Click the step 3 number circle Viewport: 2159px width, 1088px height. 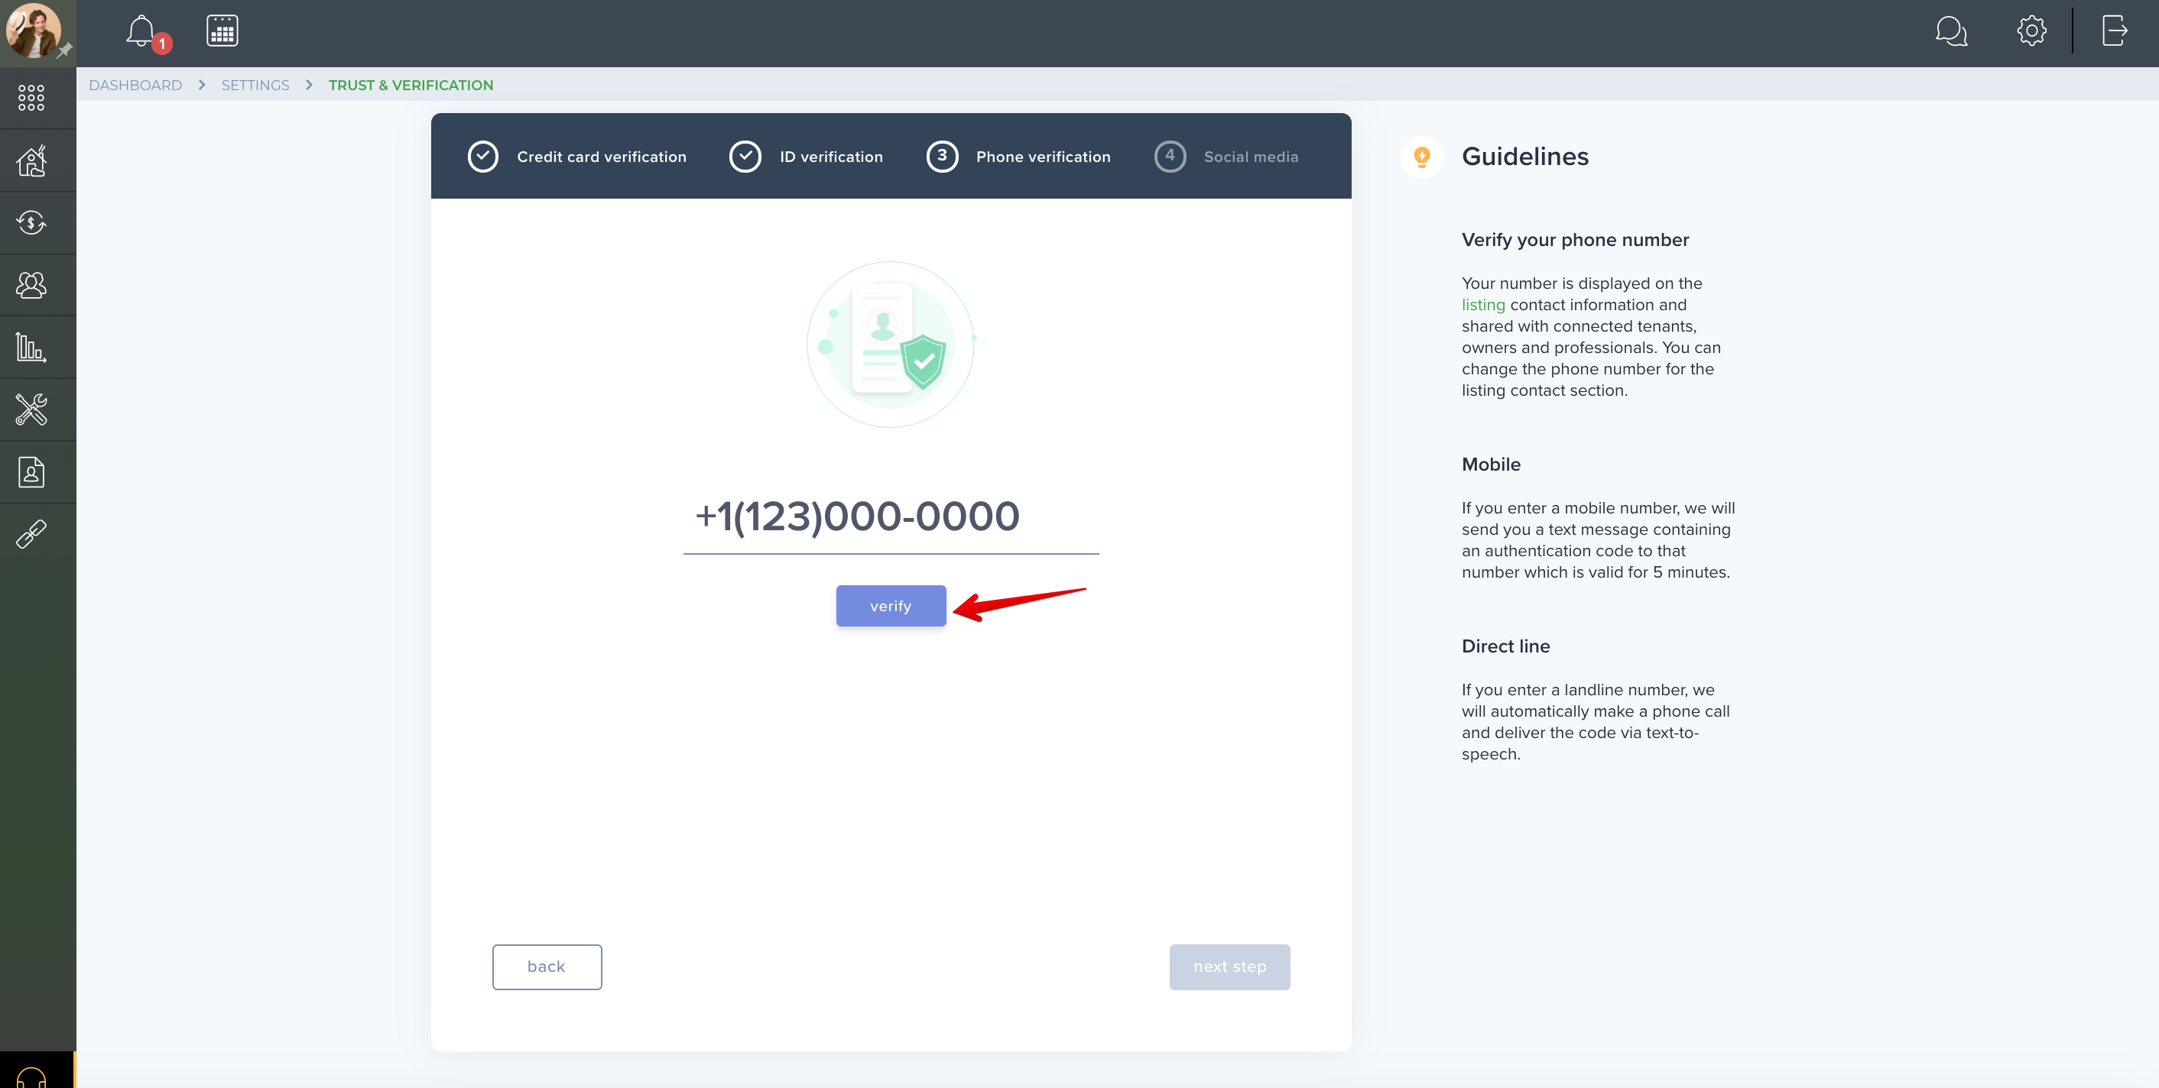pyautogui.click(x=942, y=157)
